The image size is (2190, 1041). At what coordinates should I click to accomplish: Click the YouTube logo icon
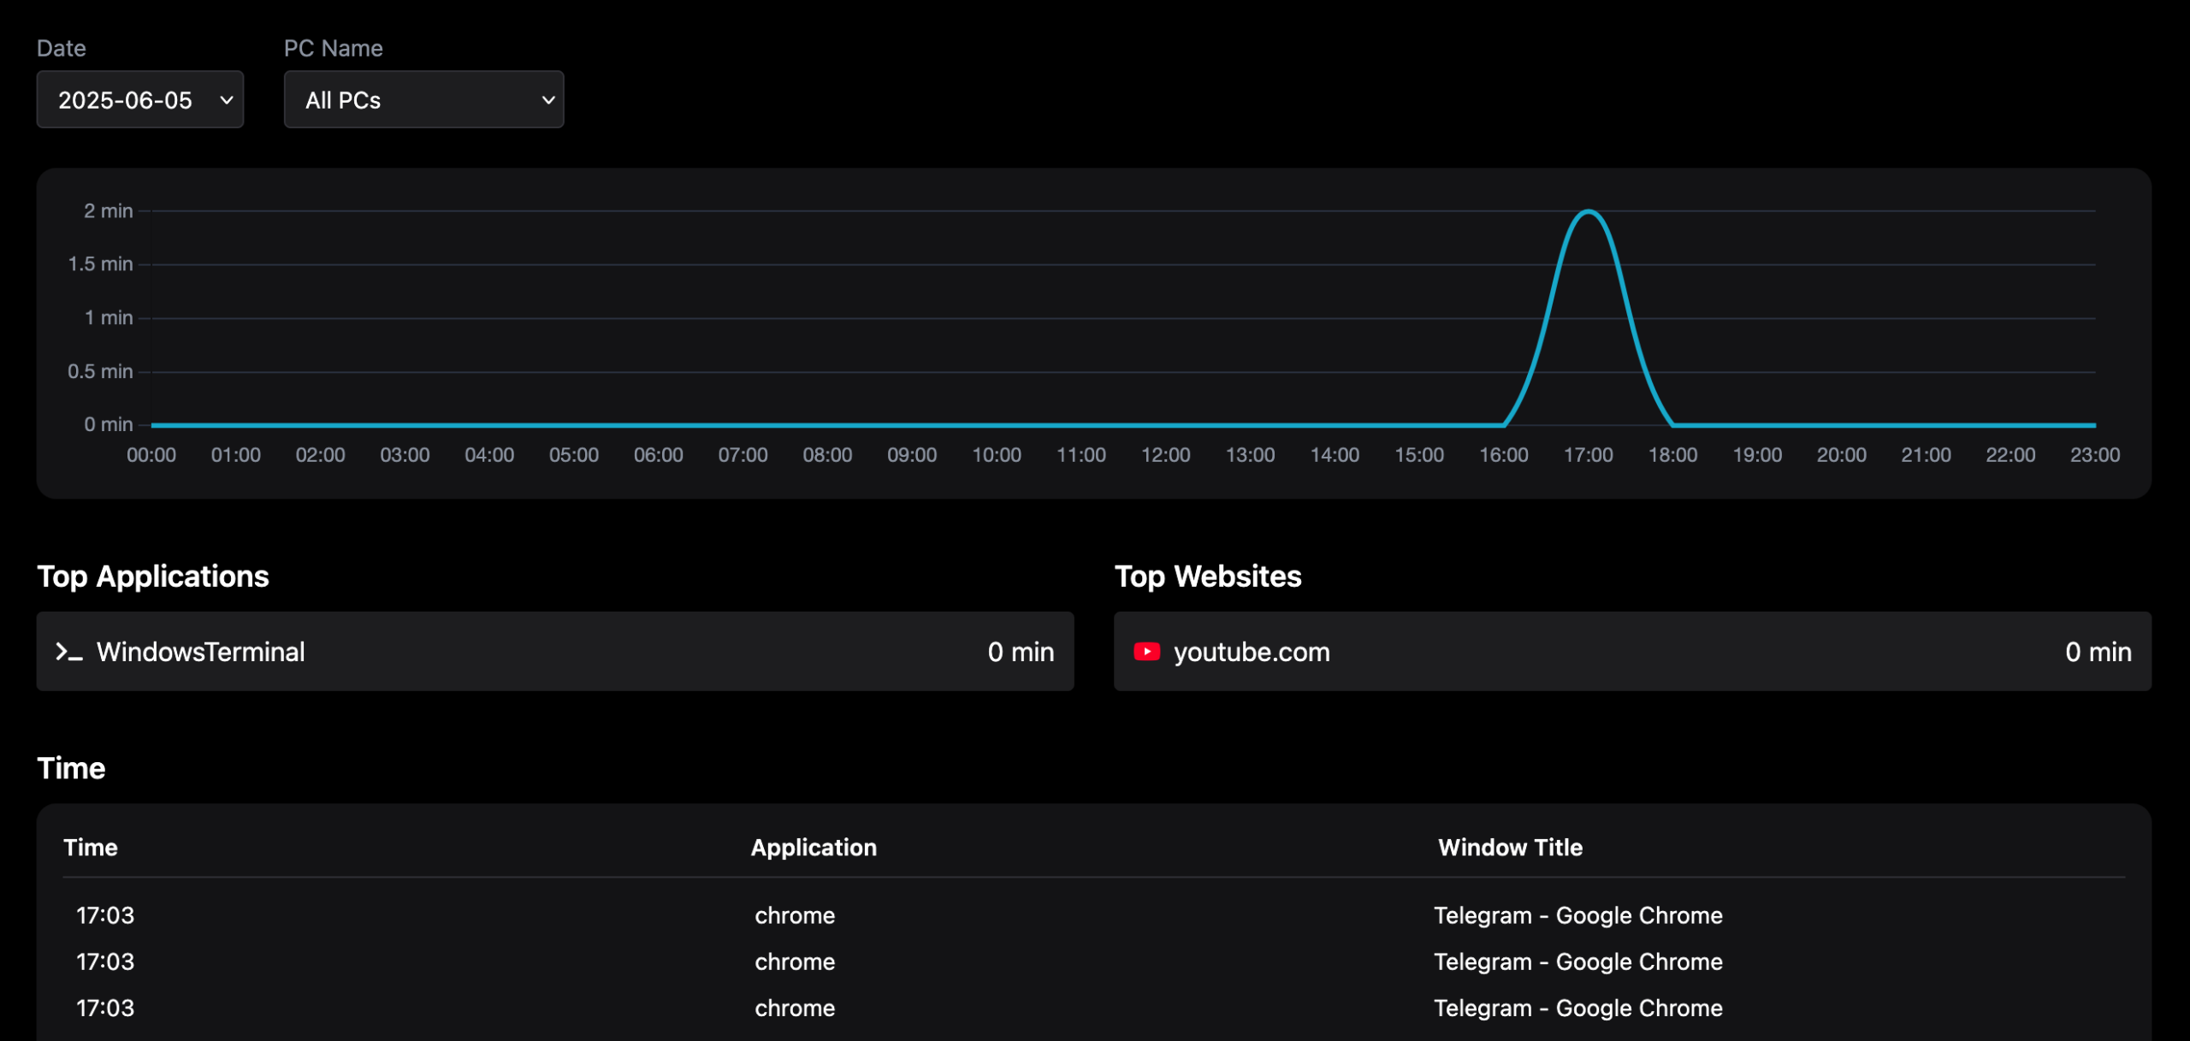(1146, 652)
